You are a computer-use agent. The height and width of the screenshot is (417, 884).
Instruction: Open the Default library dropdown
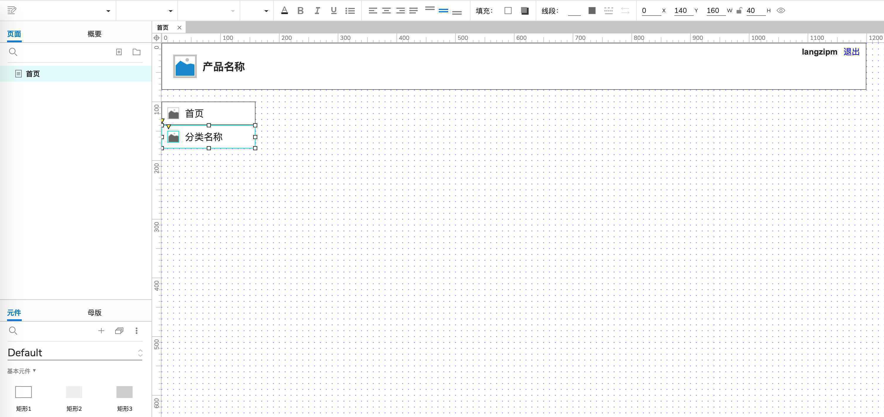click(x=75, y=352)
